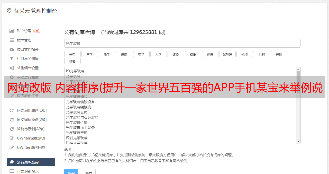Choose the 传感 tag button

210,54
